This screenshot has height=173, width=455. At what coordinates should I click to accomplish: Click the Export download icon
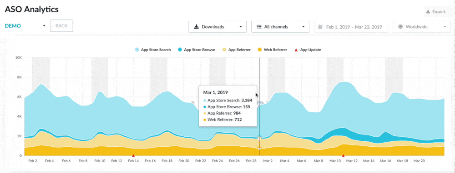pos(428,12)
